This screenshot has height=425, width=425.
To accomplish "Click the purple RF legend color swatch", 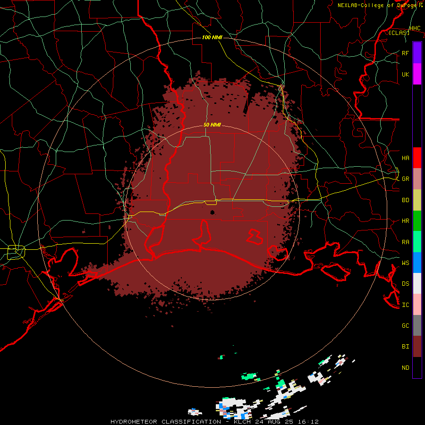I will tap(417, 53).
